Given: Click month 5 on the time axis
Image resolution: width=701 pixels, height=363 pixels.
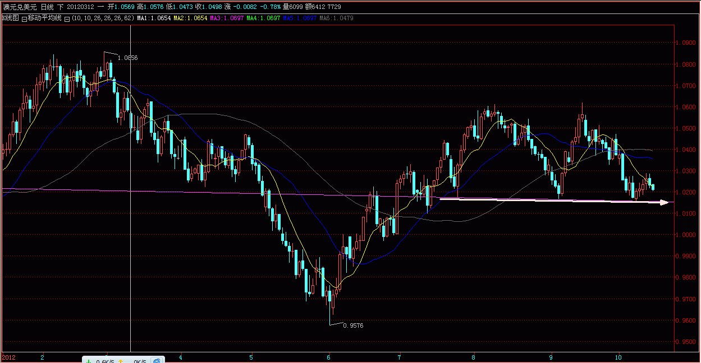Looking at the screenshot, I should click(x=251, y=357).
